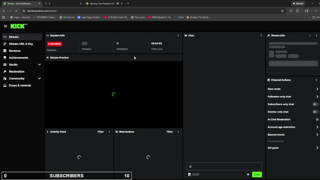Bookmark this page with star icon
320x180 pixels.
282,11
